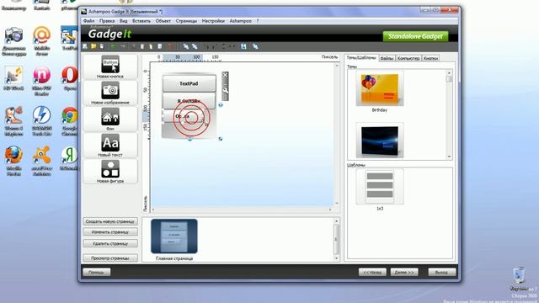Click the red delete toolbar icon
This screenshot has width=539, height=303.
171,46
